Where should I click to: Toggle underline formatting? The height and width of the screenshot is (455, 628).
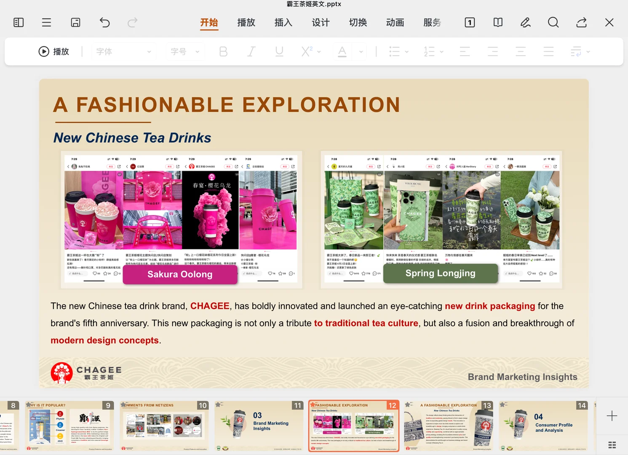[279, 51]
